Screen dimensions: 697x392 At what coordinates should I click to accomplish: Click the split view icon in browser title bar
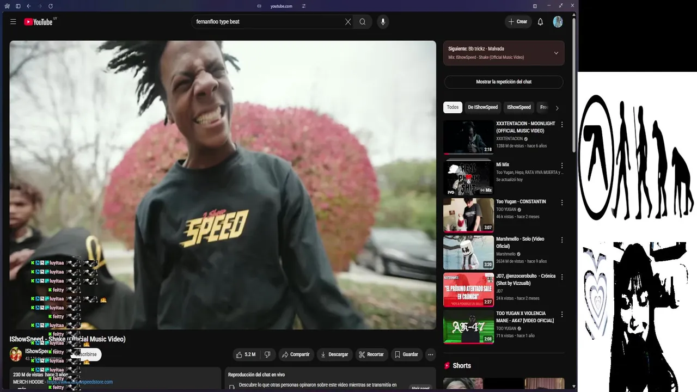(535, 6)
